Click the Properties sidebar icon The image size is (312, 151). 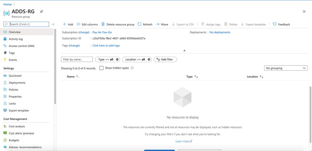(x=5, y=97)
